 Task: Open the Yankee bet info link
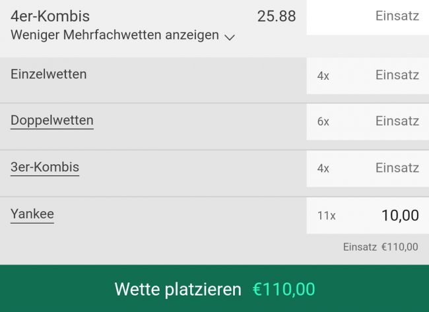click(32, 214)
